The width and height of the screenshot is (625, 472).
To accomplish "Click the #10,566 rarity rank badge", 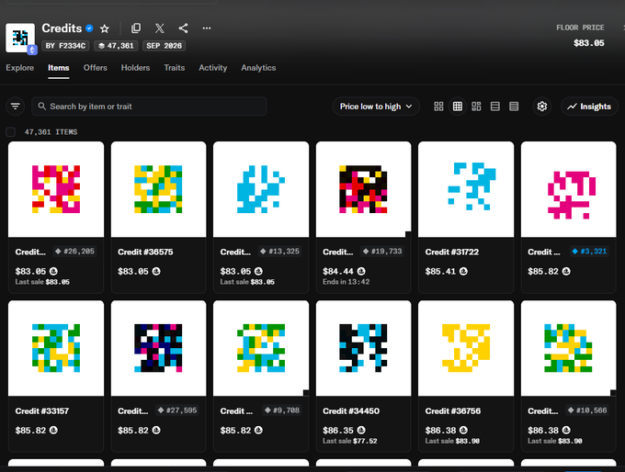I will click(x=587, y=410).
